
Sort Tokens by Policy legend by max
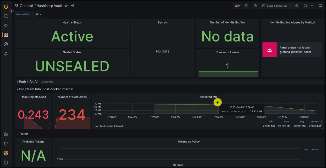[x=306, y=150]
